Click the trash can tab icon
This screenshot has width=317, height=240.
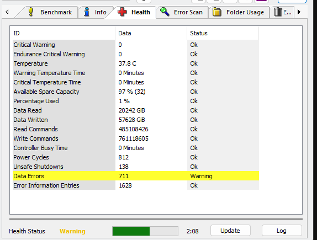278,12
